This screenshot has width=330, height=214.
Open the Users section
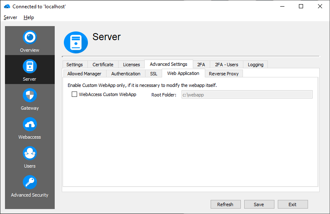point(30,157)
